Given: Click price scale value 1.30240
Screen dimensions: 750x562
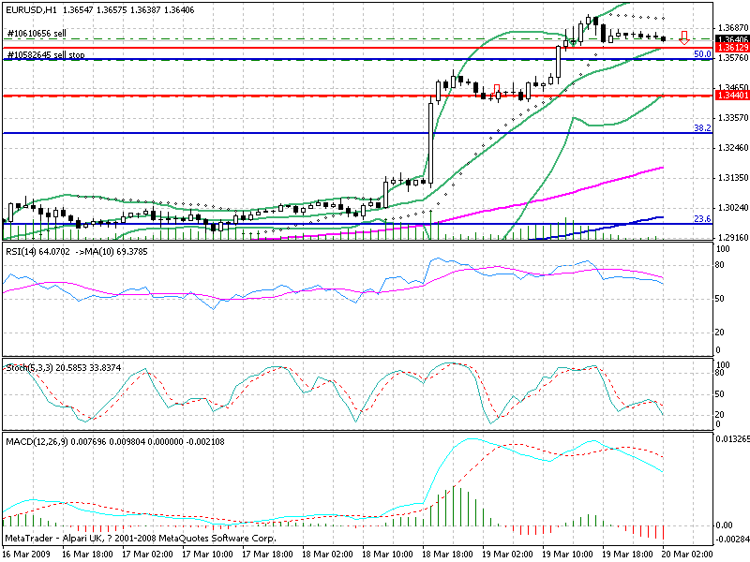Looking at the screenshot, I should click(x=733, y=208).
